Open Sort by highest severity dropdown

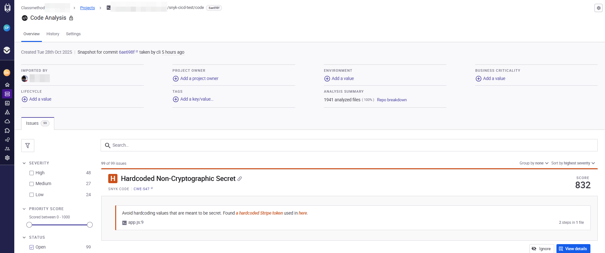click(x=573, y=163)
